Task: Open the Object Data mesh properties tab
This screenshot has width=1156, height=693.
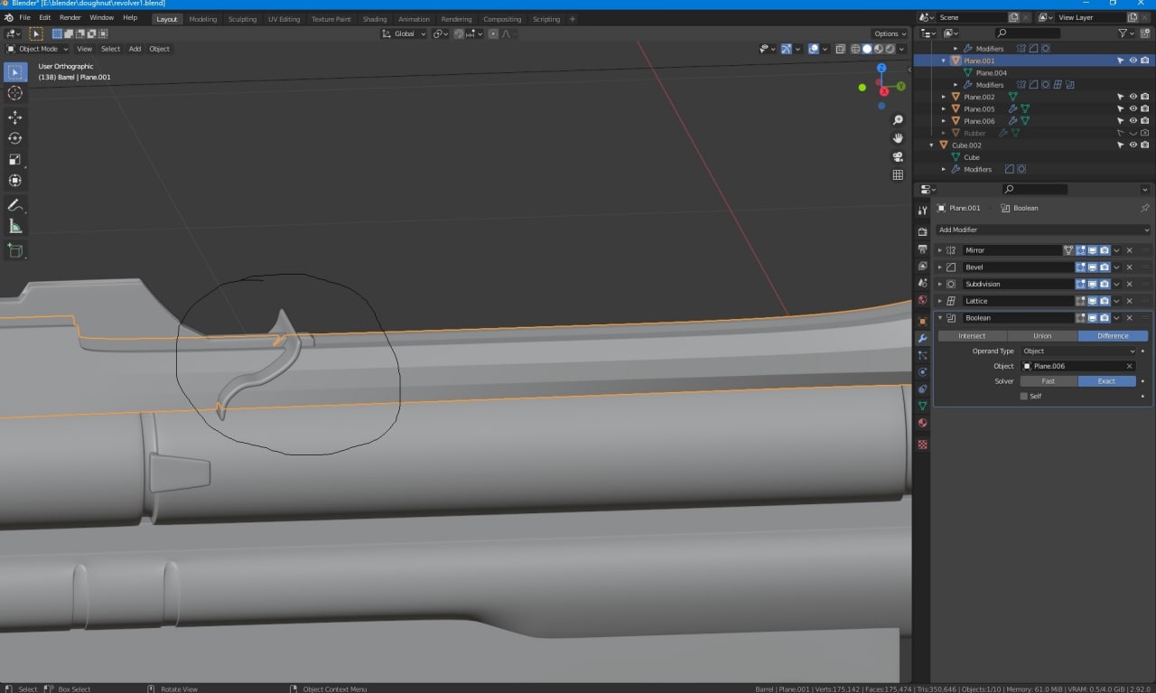Action: [x=922, y=406]
